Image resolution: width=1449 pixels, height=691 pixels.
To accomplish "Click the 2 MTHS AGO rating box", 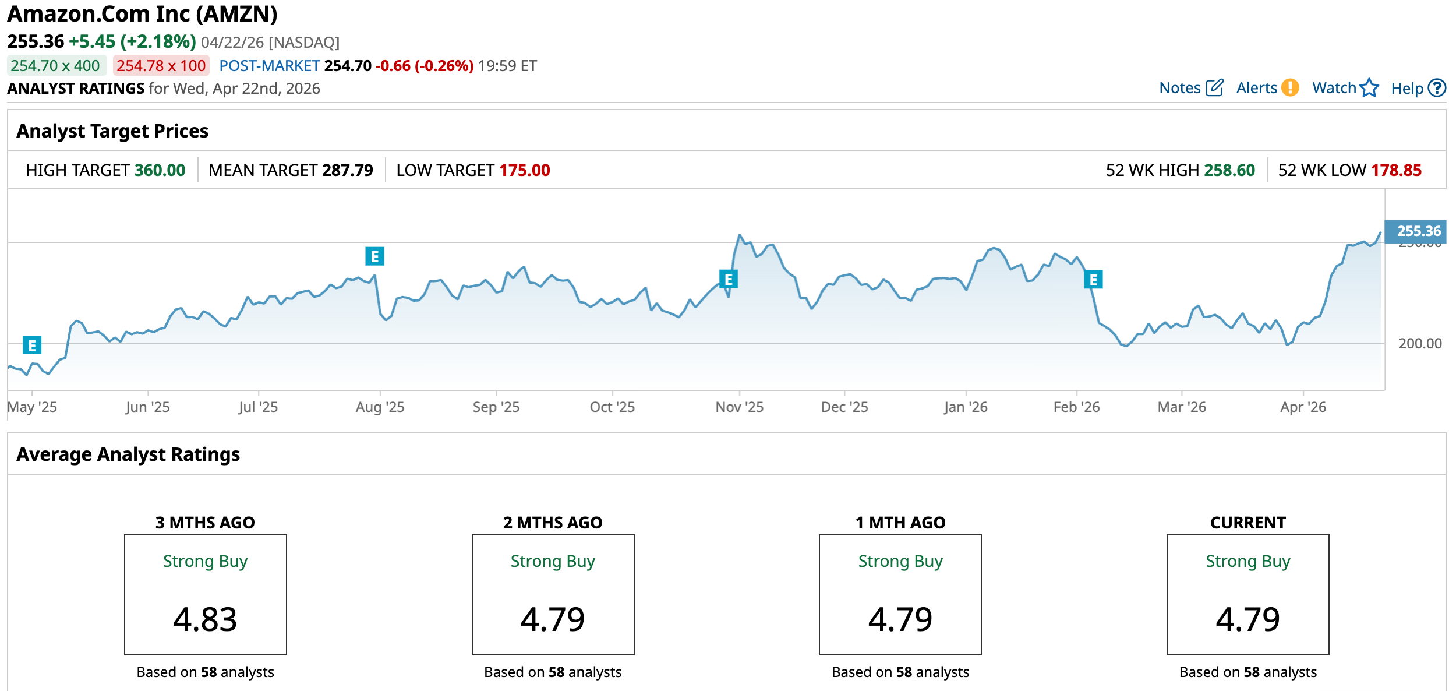I will [553, 594].
